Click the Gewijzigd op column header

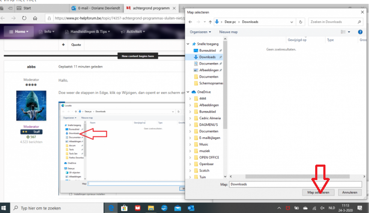[x=297, y=40]
